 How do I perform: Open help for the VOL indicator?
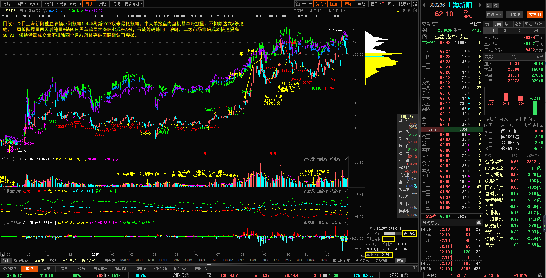pyautogui.click(x=3, y=159)
